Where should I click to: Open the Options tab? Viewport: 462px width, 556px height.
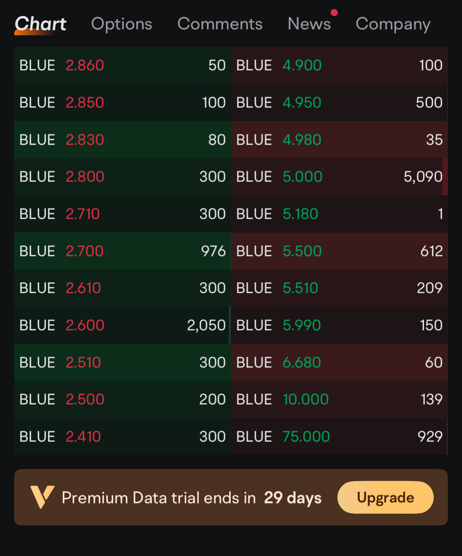click(x=121, y=24)
